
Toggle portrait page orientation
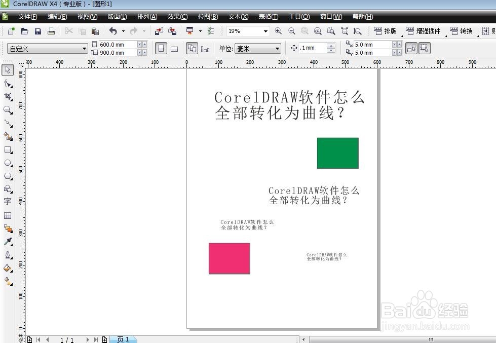161,49
